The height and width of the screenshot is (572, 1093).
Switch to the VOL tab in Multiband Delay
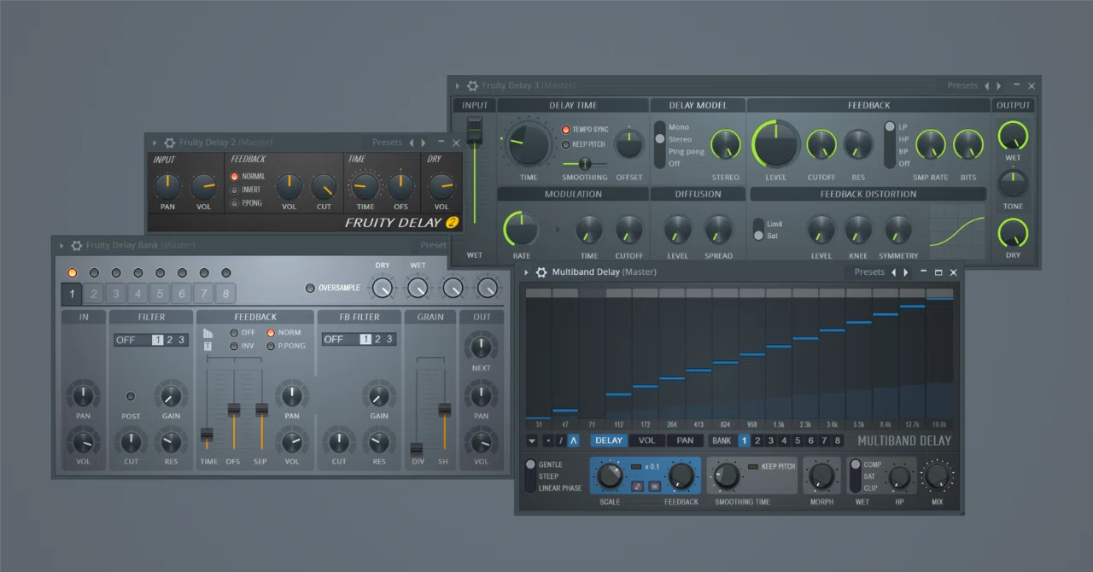pyautogui.click(x=647, y=441)
